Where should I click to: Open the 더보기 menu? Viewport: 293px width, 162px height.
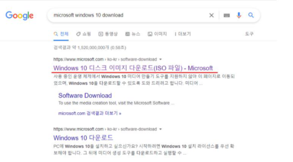(x=182, y=34)
